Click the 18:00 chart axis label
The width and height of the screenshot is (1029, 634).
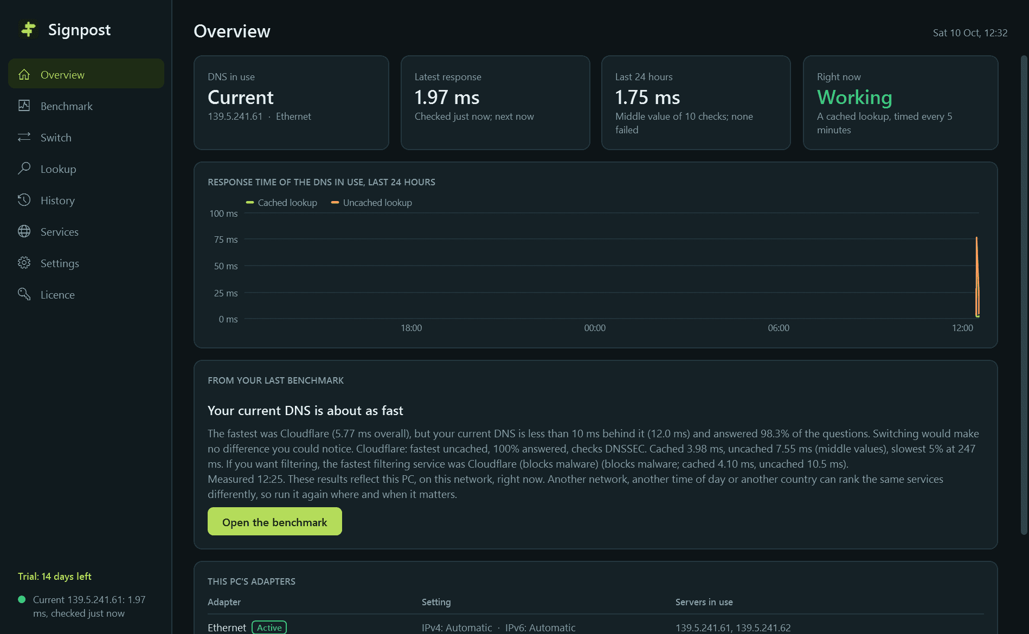click(x=411, y=328)
